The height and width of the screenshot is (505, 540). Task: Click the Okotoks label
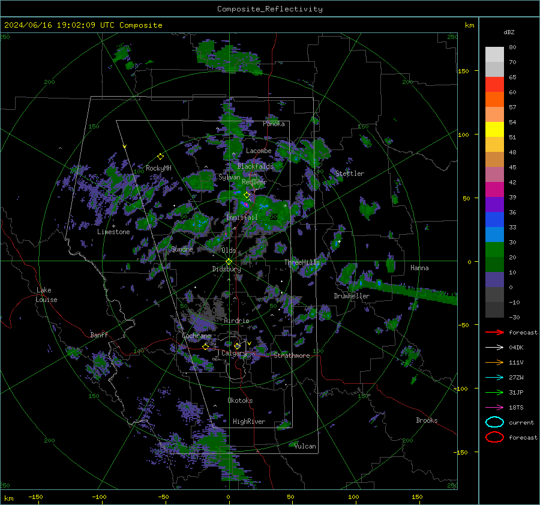240,401
